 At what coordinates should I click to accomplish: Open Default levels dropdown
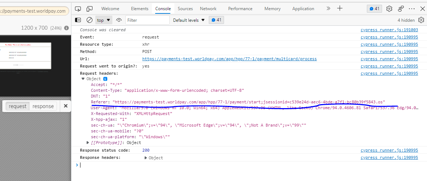(x=189, y=20)
